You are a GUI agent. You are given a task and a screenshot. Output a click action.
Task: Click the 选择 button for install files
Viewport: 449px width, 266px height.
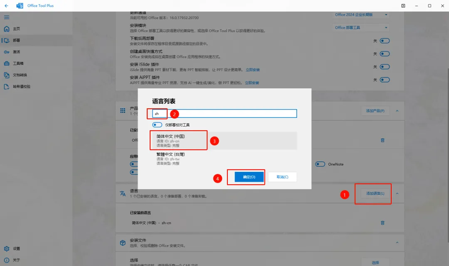(x=375, y=262)
